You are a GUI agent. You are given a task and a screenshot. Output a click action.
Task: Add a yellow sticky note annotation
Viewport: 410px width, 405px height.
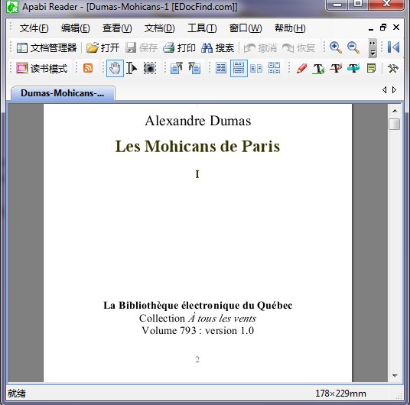coord(371,69)
